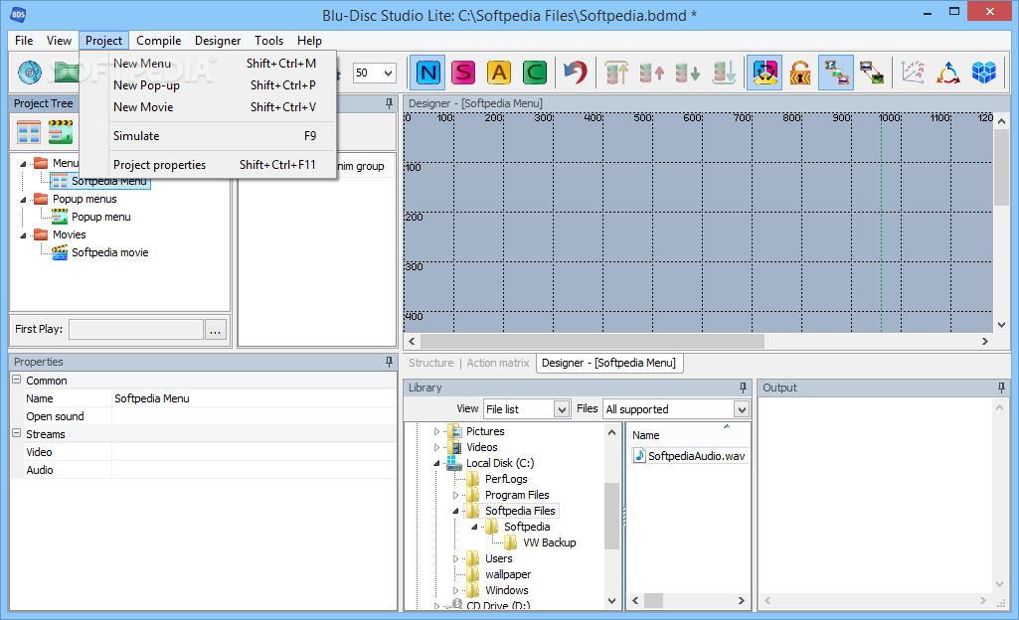This screenshot has height=620, width=1019.
Task: Open the Designer menu
Action: click(218, 41)
